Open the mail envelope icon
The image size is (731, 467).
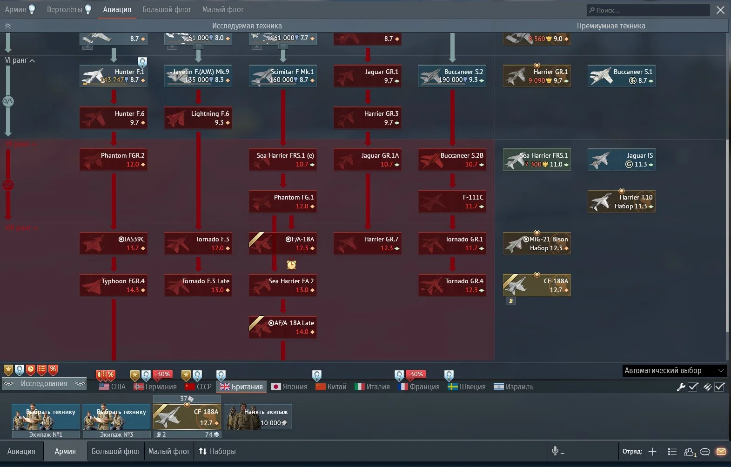coord(721,451)
